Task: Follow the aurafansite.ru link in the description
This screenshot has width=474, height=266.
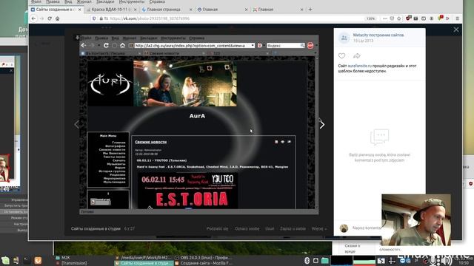Action: [x=359, y=66]
